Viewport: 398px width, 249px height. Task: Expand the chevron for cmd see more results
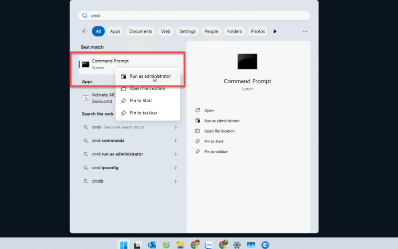click(176, 127)
